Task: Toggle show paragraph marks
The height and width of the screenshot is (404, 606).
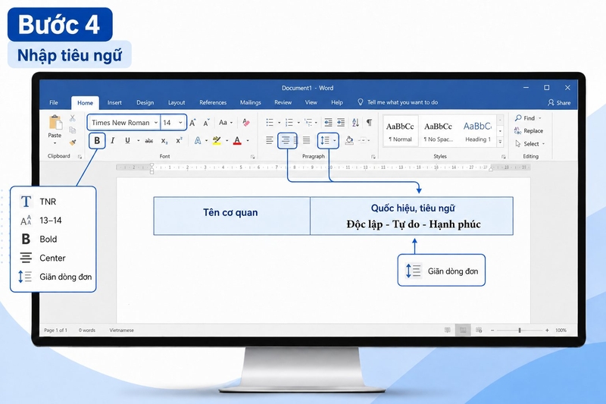Action: point(370,123)
